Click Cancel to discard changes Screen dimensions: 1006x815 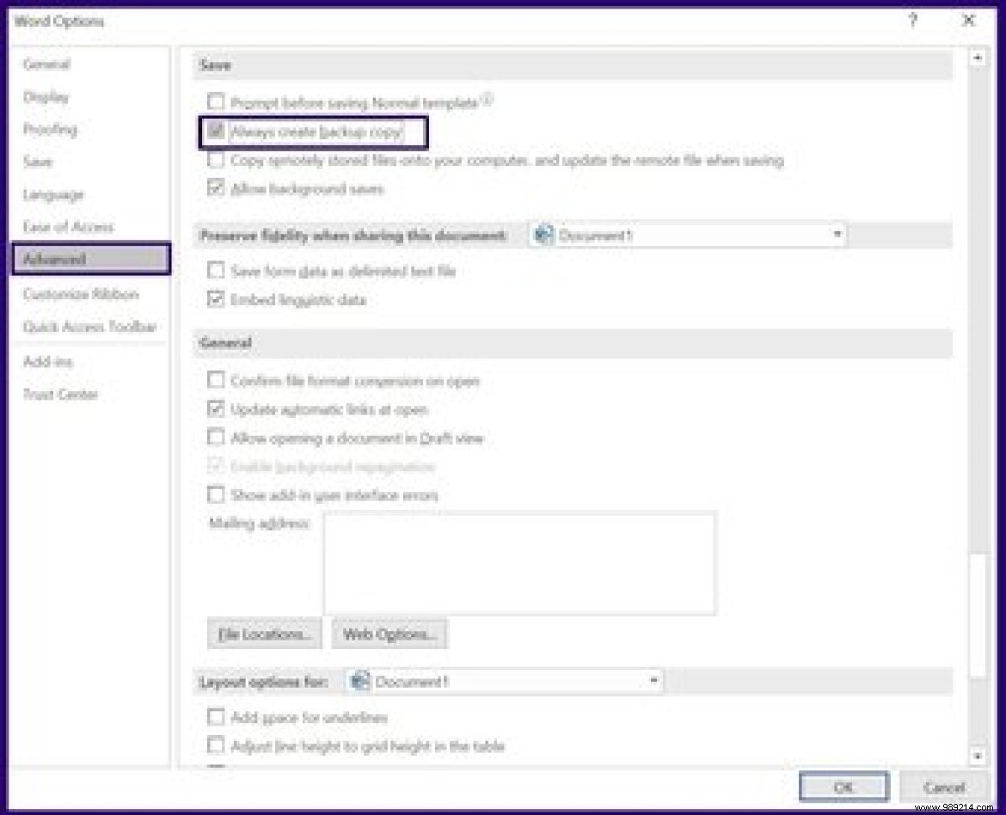point(944,786)
